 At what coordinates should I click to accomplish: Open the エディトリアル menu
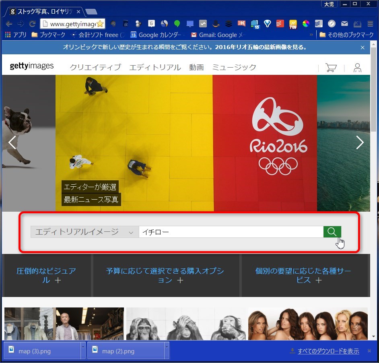[x=155, y=67]
